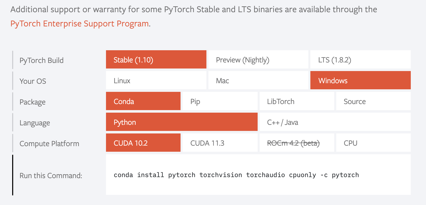Choose CUDA 11.3 compute platform

pos(220,143)
